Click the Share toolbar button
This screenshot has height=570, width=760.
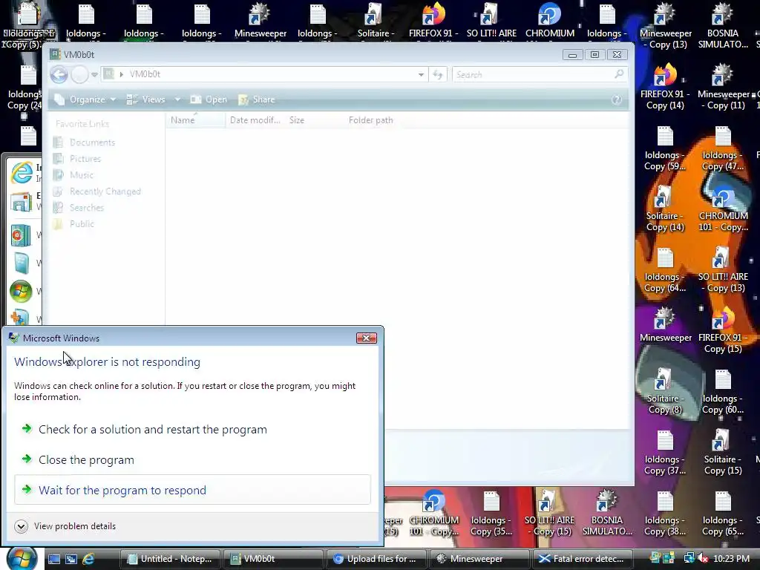click(x=256, y=99)
